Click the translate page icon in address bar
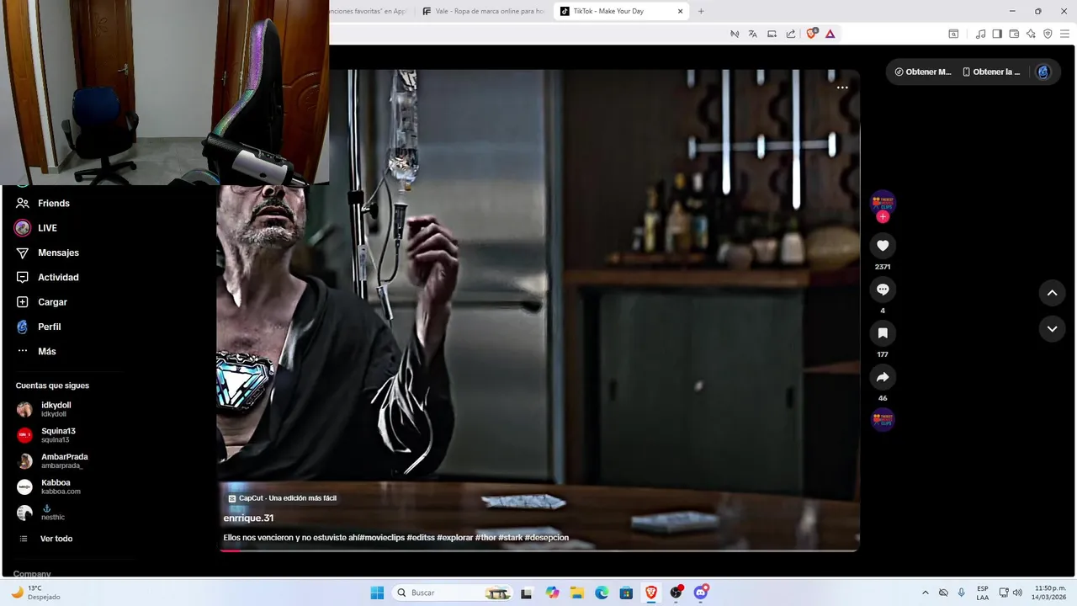This screenshot has width=1077, height=606. coord(753,34)
